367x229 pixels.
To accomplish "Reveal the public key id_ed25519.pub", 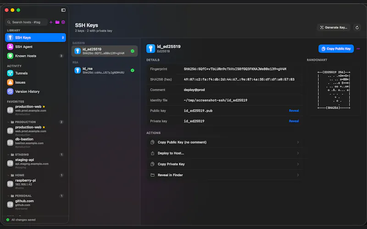I will [294, 111].
